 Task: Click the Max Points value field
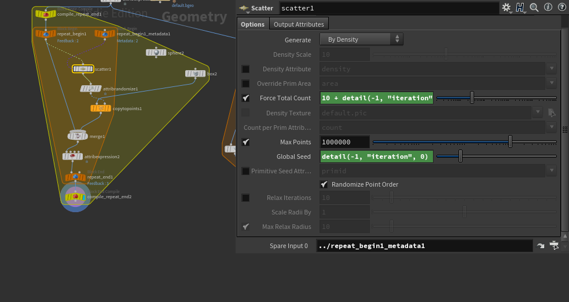click(344, 142)
